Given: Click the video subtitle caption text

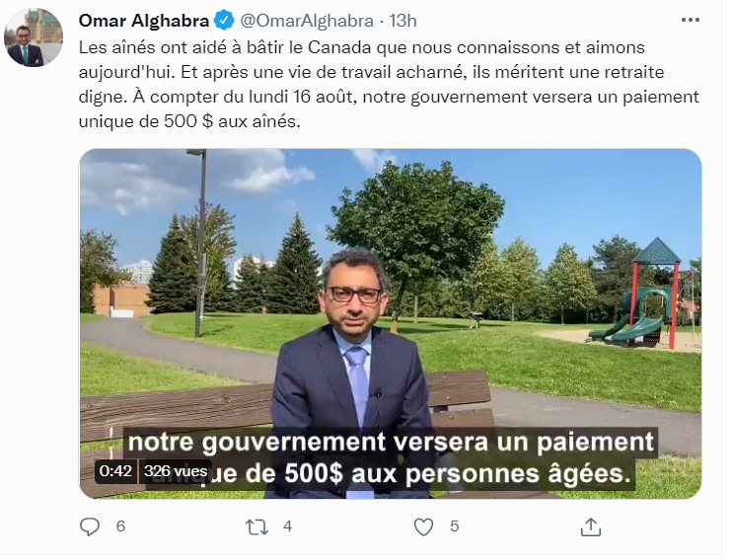Looking at the screenshot, I should pos(391,457).
